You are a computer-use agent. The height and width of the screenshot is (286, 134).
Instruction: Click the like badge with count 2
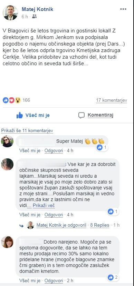click(x=113, y=278)
